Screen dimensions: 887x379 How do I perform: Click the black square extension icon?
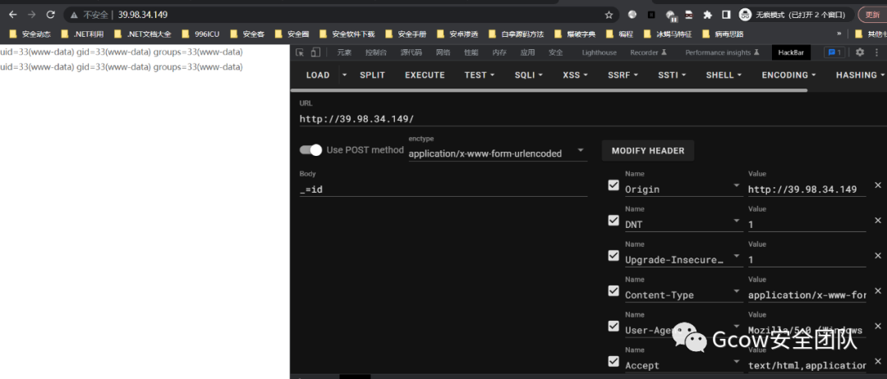(x=651, y=15)
